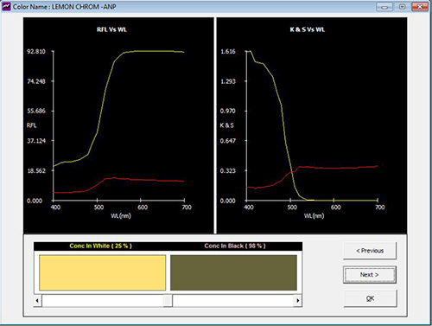Image resolution: width=432 pixels, height=326 pixels.
Task: Go to the Next color
Action: [370, 275]
